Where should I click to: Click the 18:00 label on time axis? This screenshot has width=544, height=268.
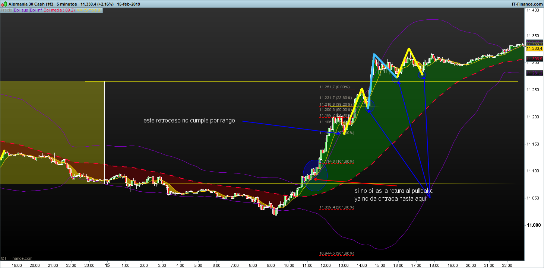[434, 265]
